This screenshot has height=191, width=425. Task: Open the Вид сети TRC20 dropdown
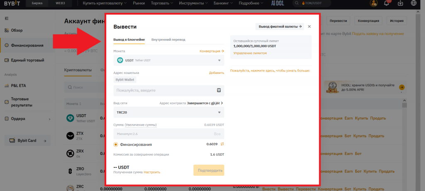(169, 112)
